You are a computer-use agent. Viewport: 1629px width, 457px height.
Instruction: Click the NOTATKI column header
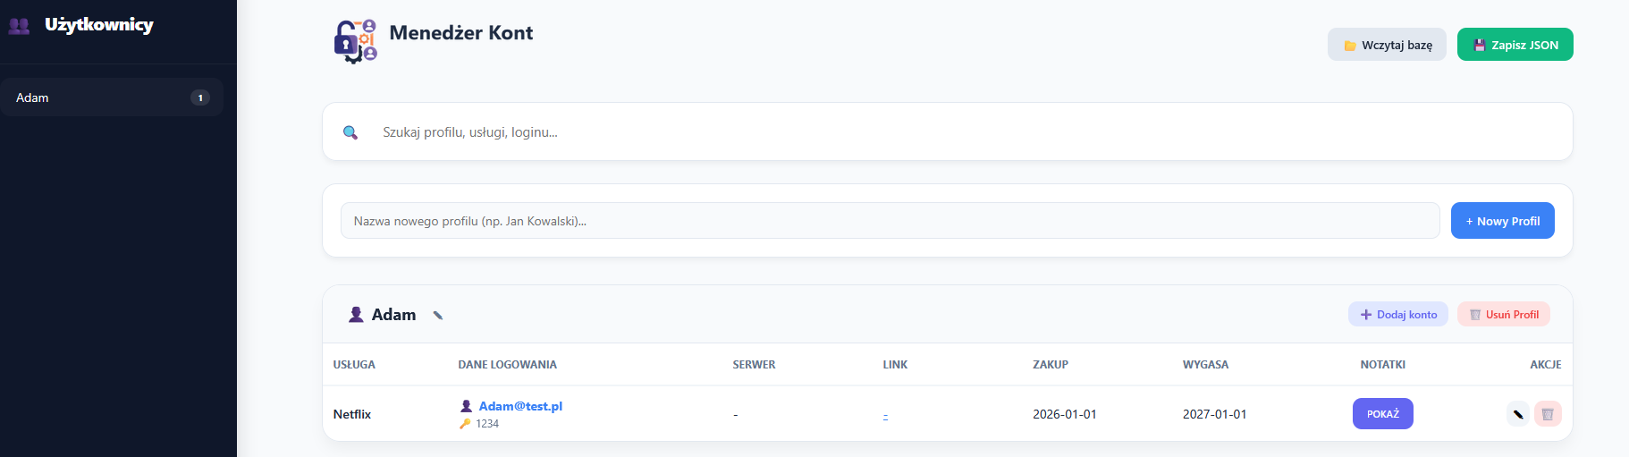click(1382, 365)
